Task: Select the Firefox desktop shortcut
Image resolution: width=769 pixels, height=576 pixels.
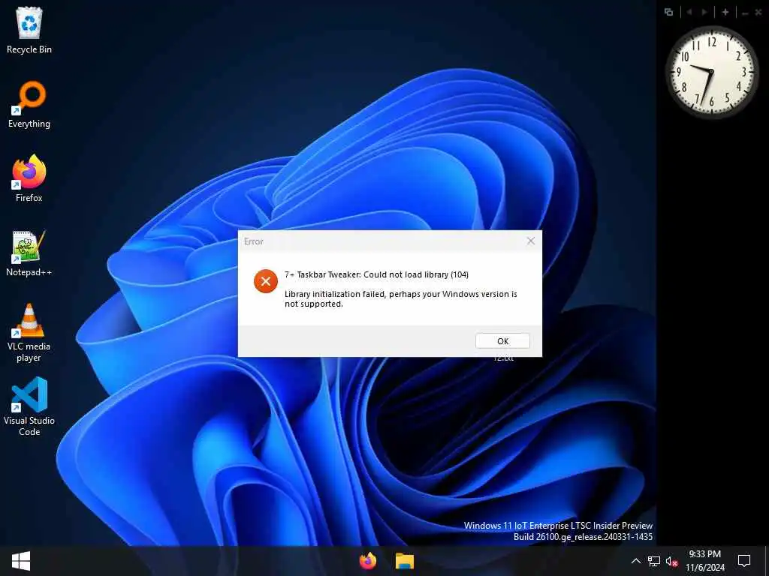Action: click(x=29, y=178)
